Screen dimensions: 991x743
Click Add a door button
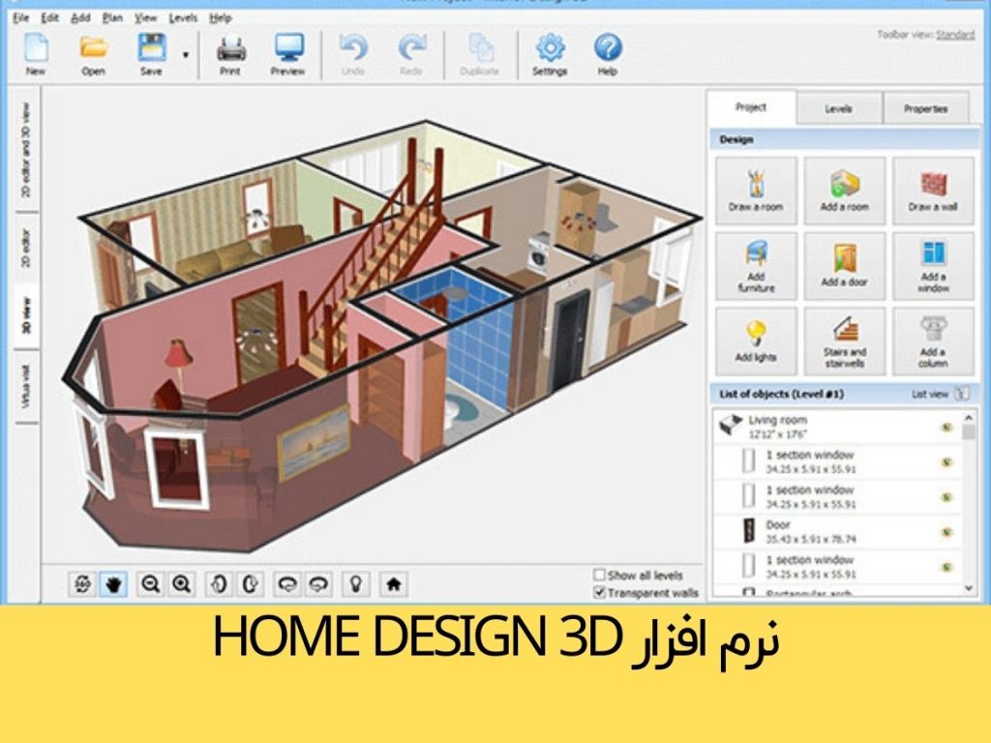[844, 266]
